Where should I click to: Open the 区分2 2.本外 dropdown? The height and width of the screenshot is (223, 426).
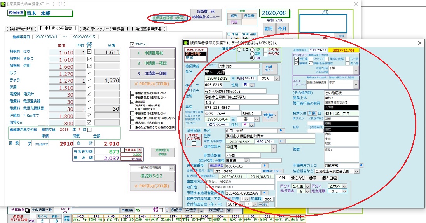click(344, 186)
